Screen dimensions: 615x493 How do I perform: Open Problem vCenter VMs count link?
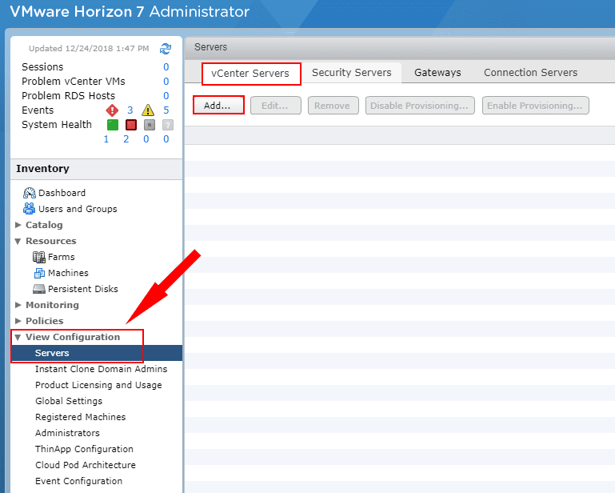[166, 82]
